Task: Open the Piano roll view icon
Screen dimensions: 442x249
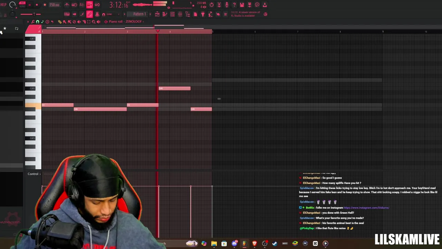Action: [165, 14]
